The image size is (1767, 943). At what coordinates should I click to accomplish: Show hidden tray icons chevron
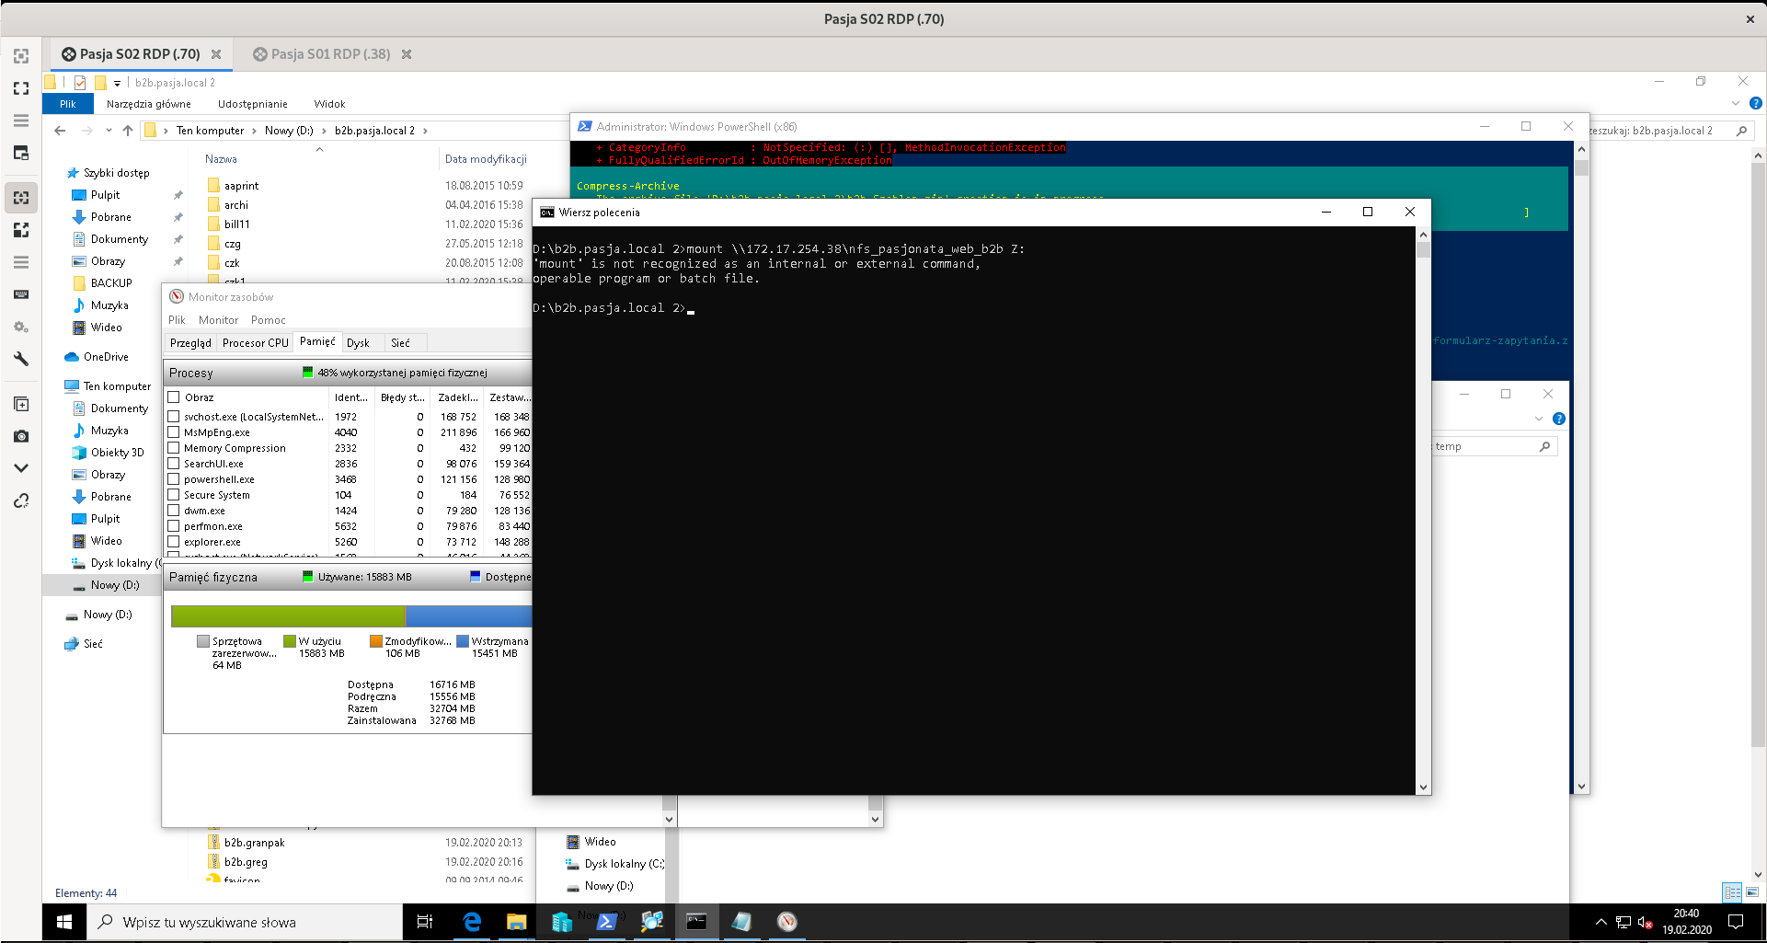1601,922
